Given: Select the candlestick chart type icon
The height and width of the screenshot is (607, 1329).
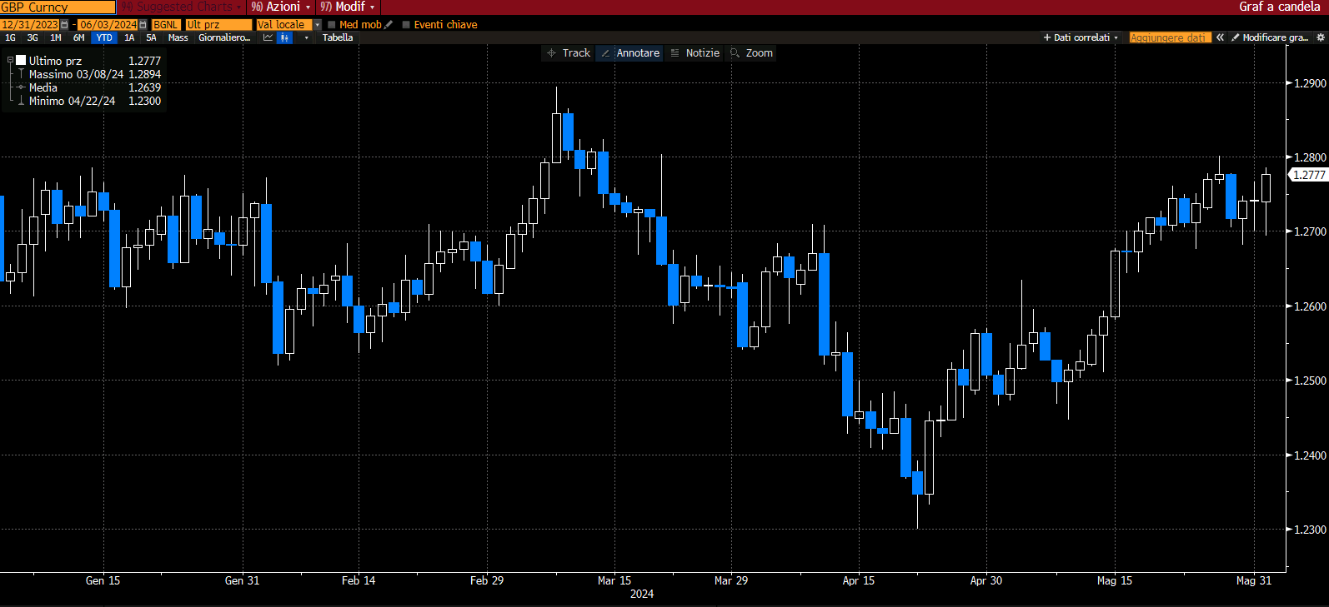Looking at the screenshot, I should click(285, 37).
